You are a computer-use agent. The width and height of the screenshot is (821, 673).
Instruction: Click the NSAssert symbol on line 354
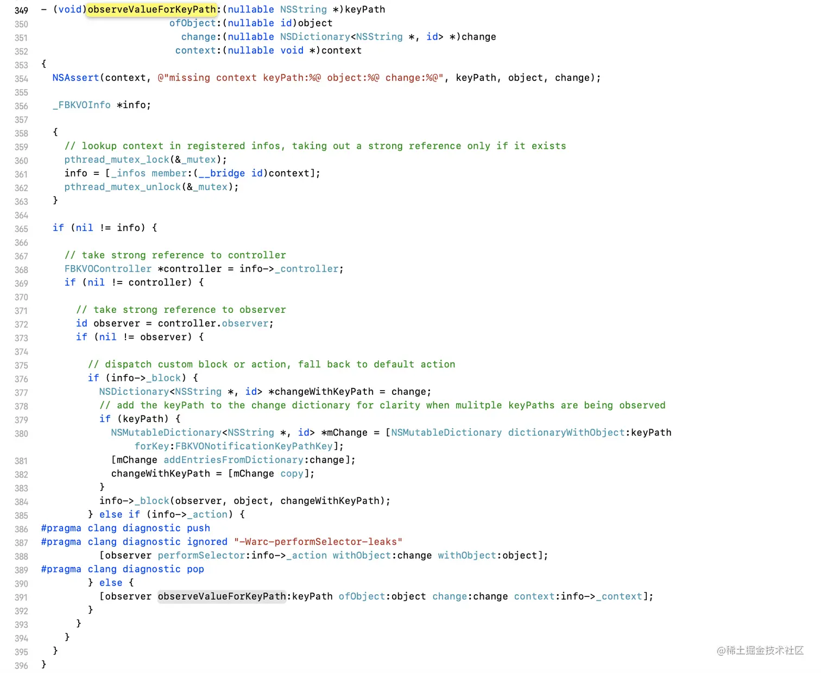pos(75,78)
